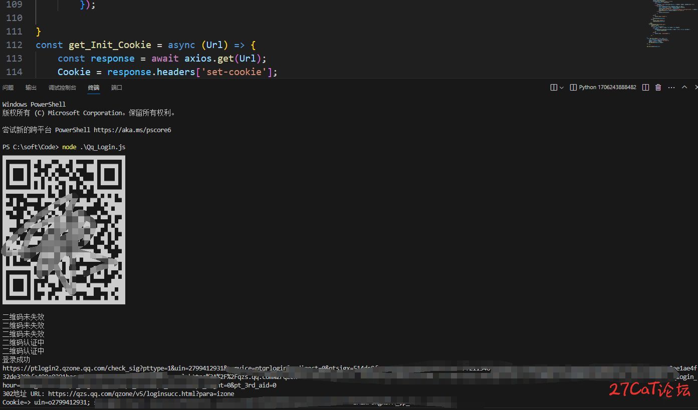Click line number 109 in the gutter
This screenshot has width=698, height=410.
(14, 5)
